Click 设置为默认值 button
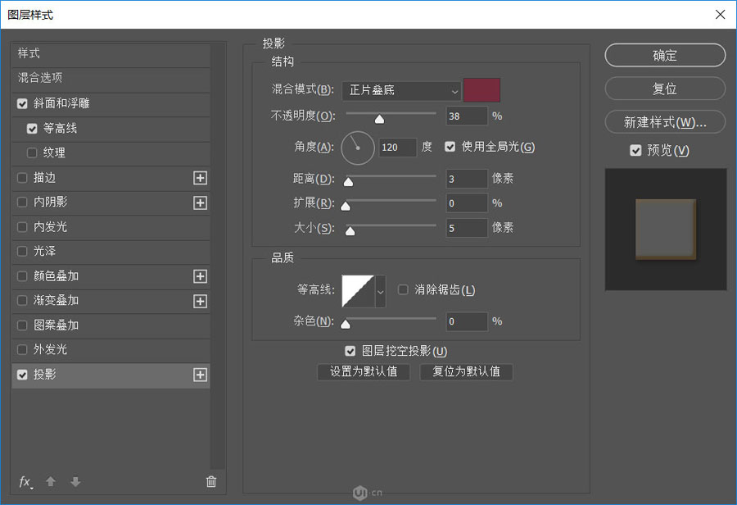 [364, 371]
